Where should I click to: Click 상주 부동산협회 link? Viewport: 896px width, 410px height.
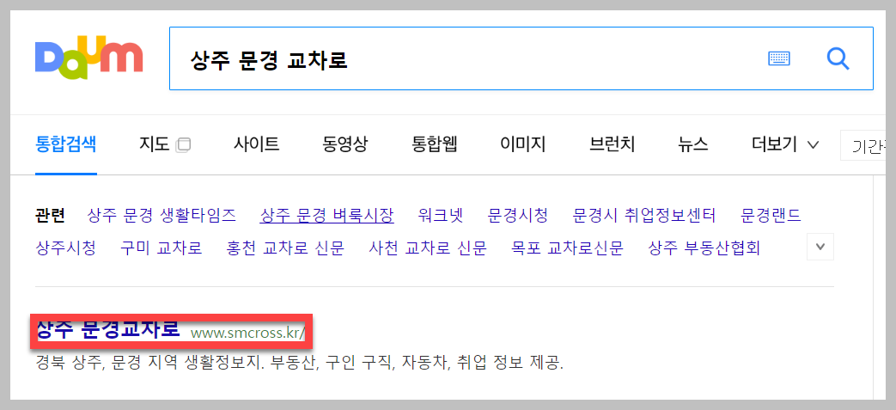(704, 248)
